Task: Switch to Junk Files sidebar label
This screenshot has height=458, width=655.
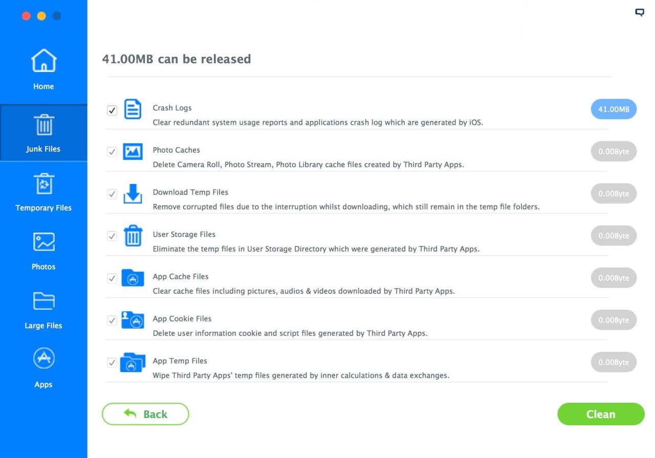Action: coord(43,149)
